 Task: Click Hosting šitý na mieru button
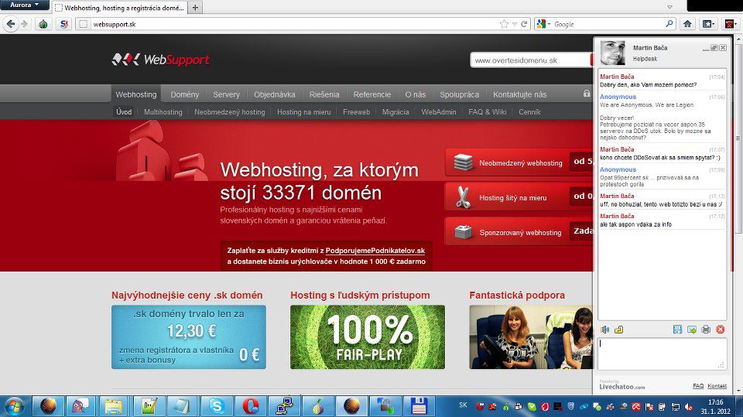[519, 197]
